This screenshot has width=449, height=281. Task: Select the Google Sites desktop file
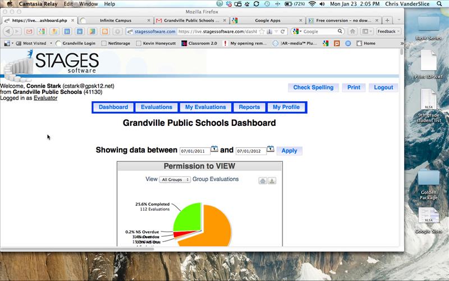click(428, 220)
